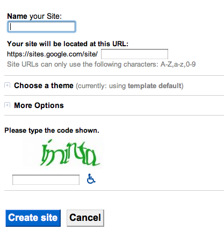The width and height of the screenshot is (224, 244).
Task: Expand Choose a theme plus icon
Action: (x=8, y=85)
